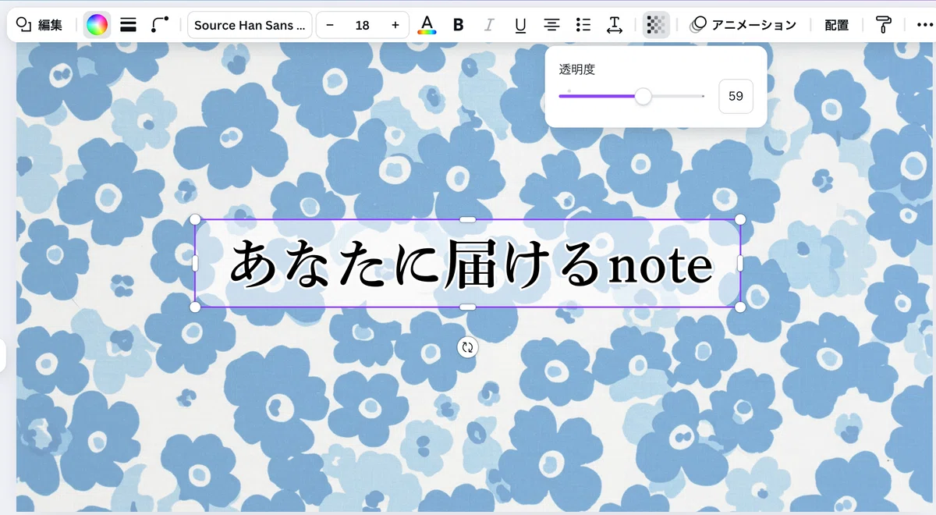Click the rotate handle below the text box
Screen dimensions: 936x515
tap(467, 348)
